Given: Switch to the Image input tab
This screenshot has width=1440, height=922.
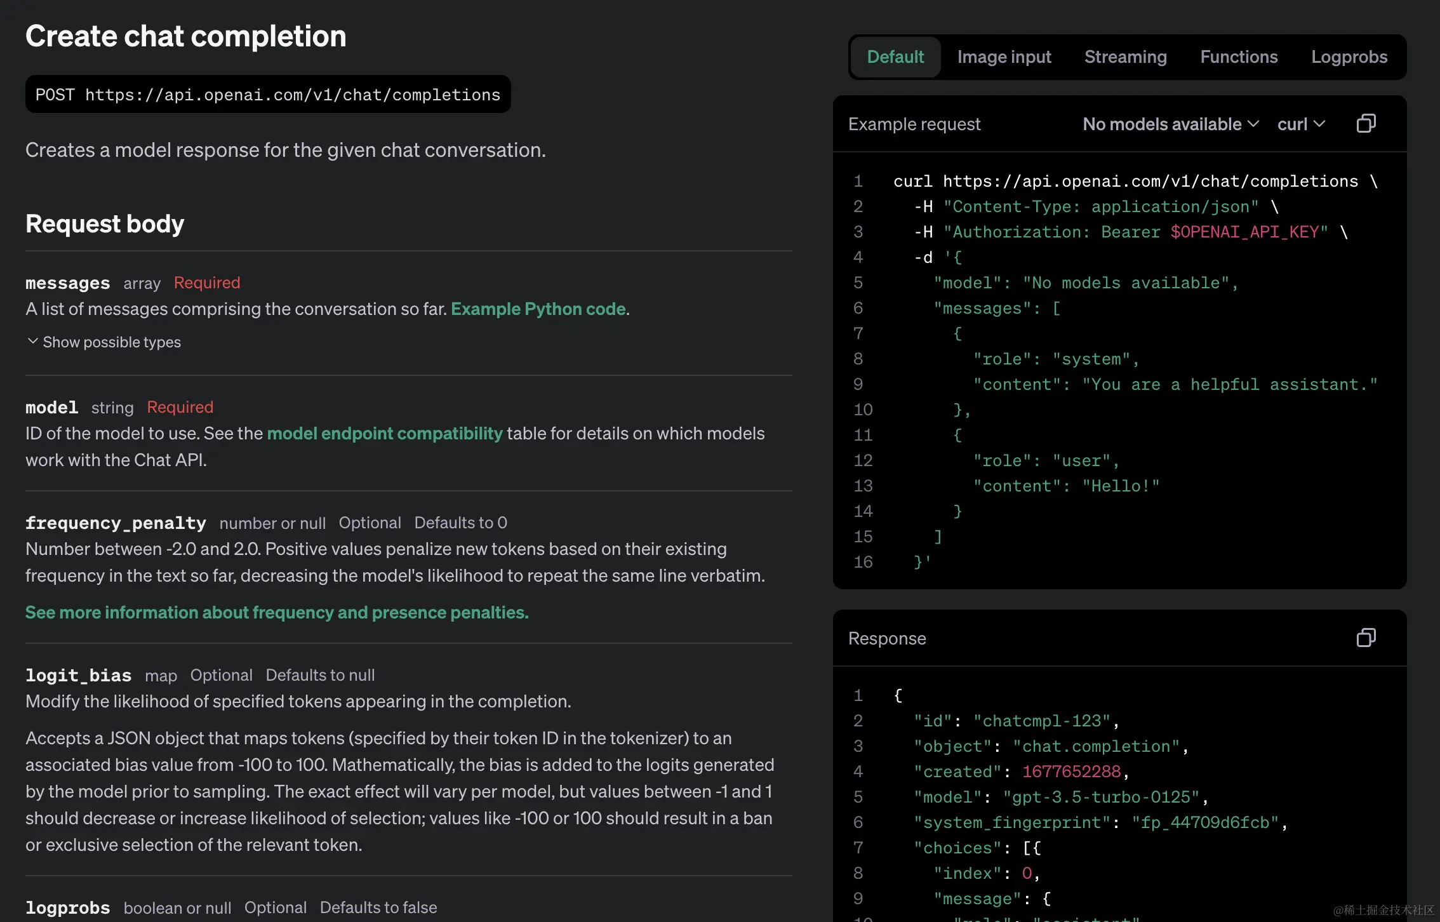Looking at the screenshot, I should coord(1004,57).
